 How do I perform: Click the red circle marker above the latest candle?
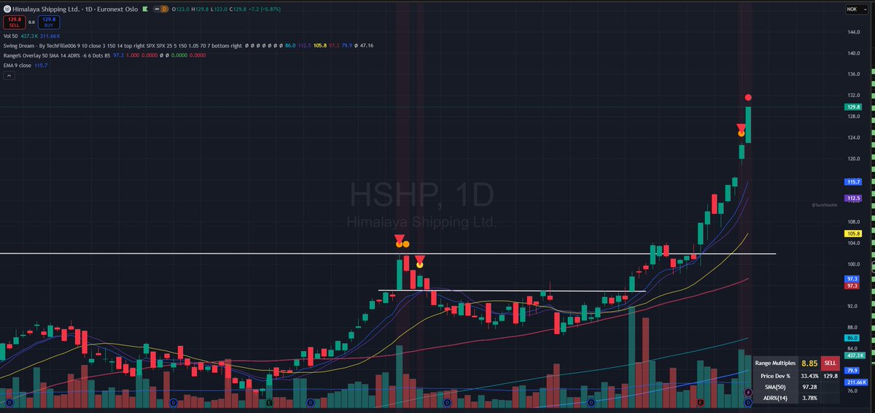tap(748, 98)
